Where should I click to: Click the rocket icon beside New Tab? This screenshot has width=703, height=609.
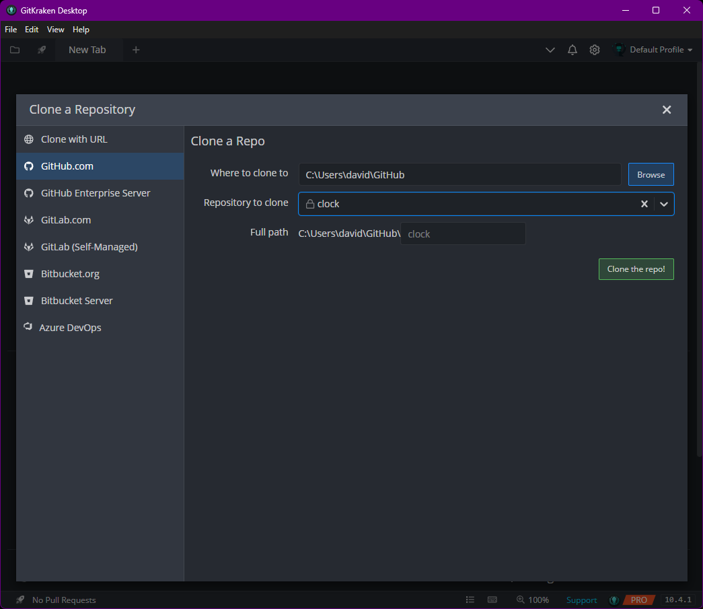tap(42, 50)
